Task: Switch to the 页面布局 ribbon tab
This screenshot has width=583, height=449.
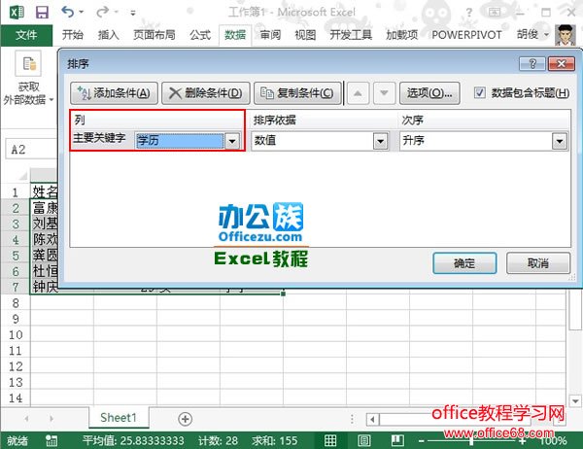Action: [x=154, y=35]
